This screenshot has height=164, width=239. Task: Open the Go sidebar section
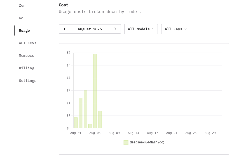(21, 18)
